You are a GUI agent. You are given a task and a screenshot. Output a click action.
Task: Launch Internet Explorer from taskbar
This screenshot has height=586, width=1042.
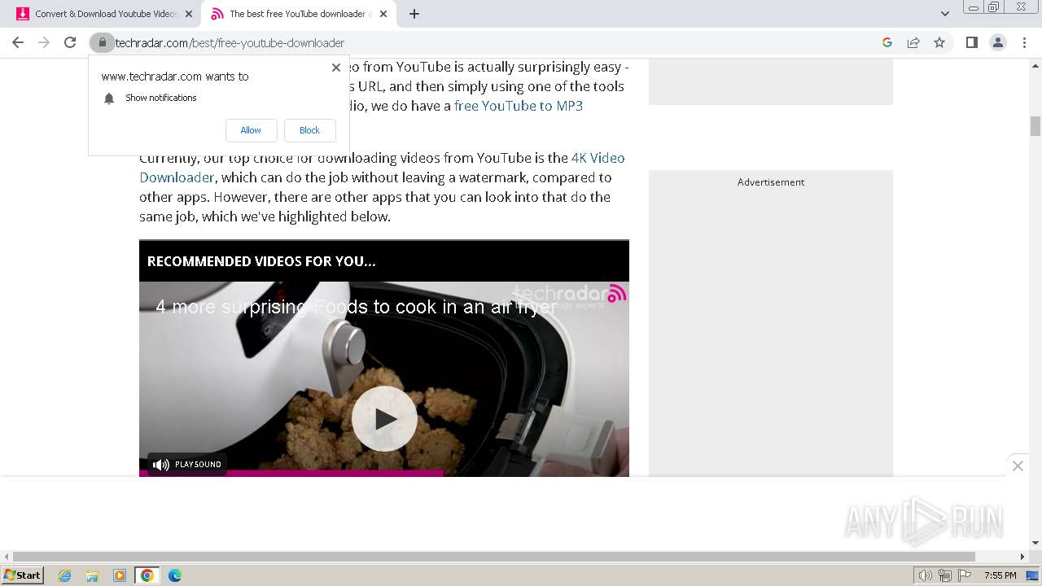pyautogui.click(x=65, y=575)
